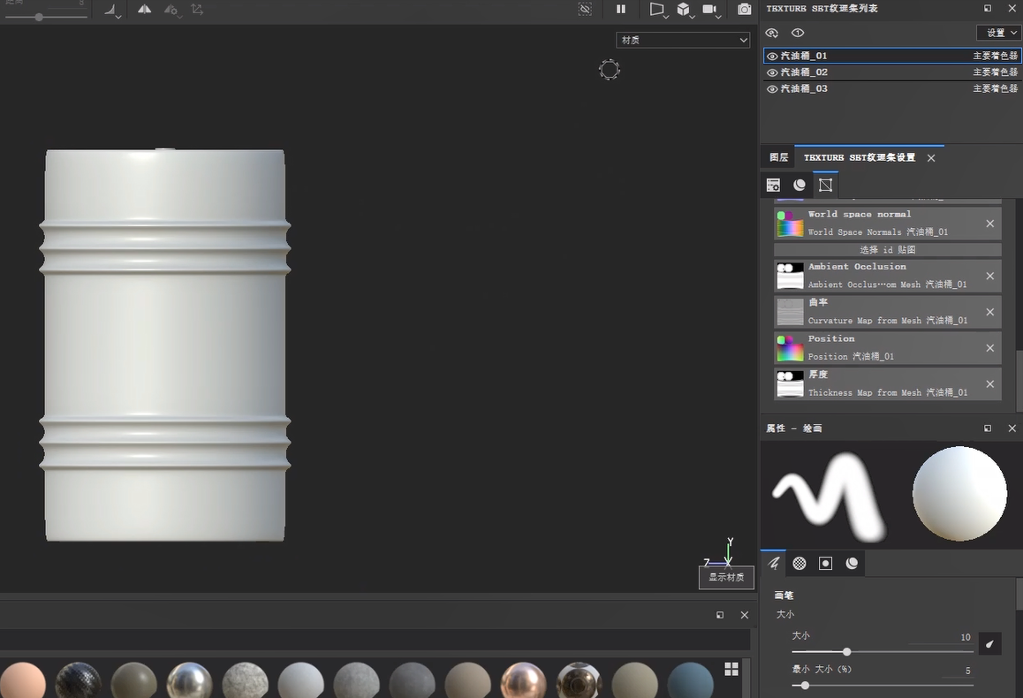Select the TEXTURE SET纹理条设置 tab

coord(861,157)
